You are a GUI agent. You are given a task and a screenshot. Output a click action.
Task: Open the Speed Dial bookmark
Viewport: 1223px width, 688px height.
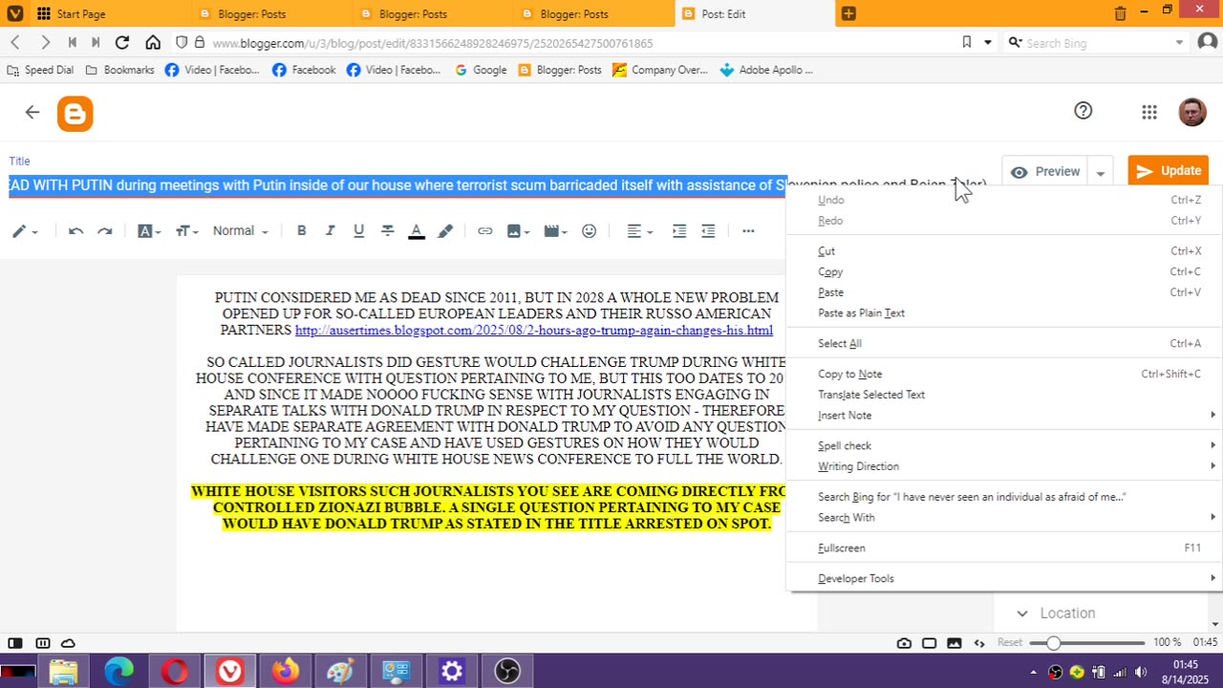(39, 70)
